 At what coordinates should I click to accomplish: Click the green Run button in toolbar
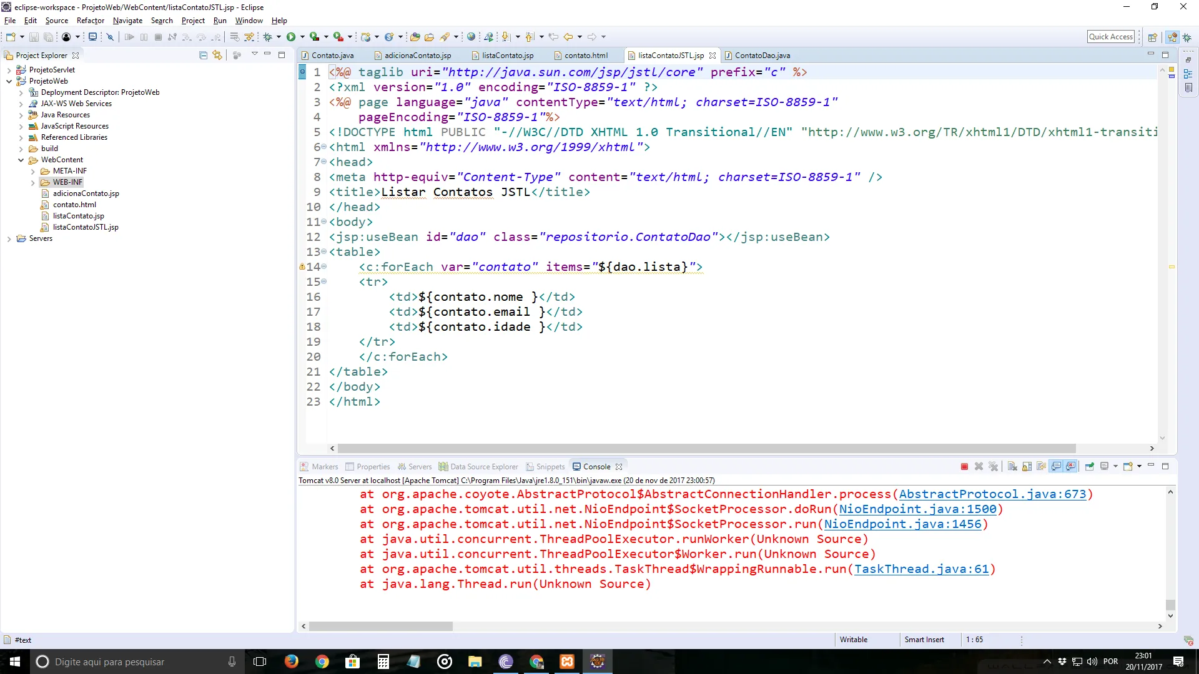pyautogui.click(x=290, y=37)
